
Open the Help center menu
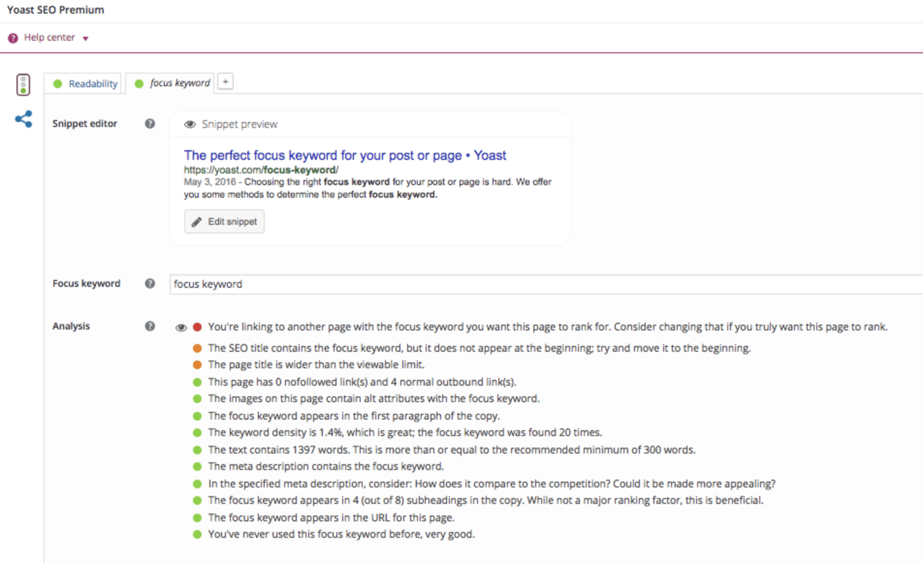point(49,38)
